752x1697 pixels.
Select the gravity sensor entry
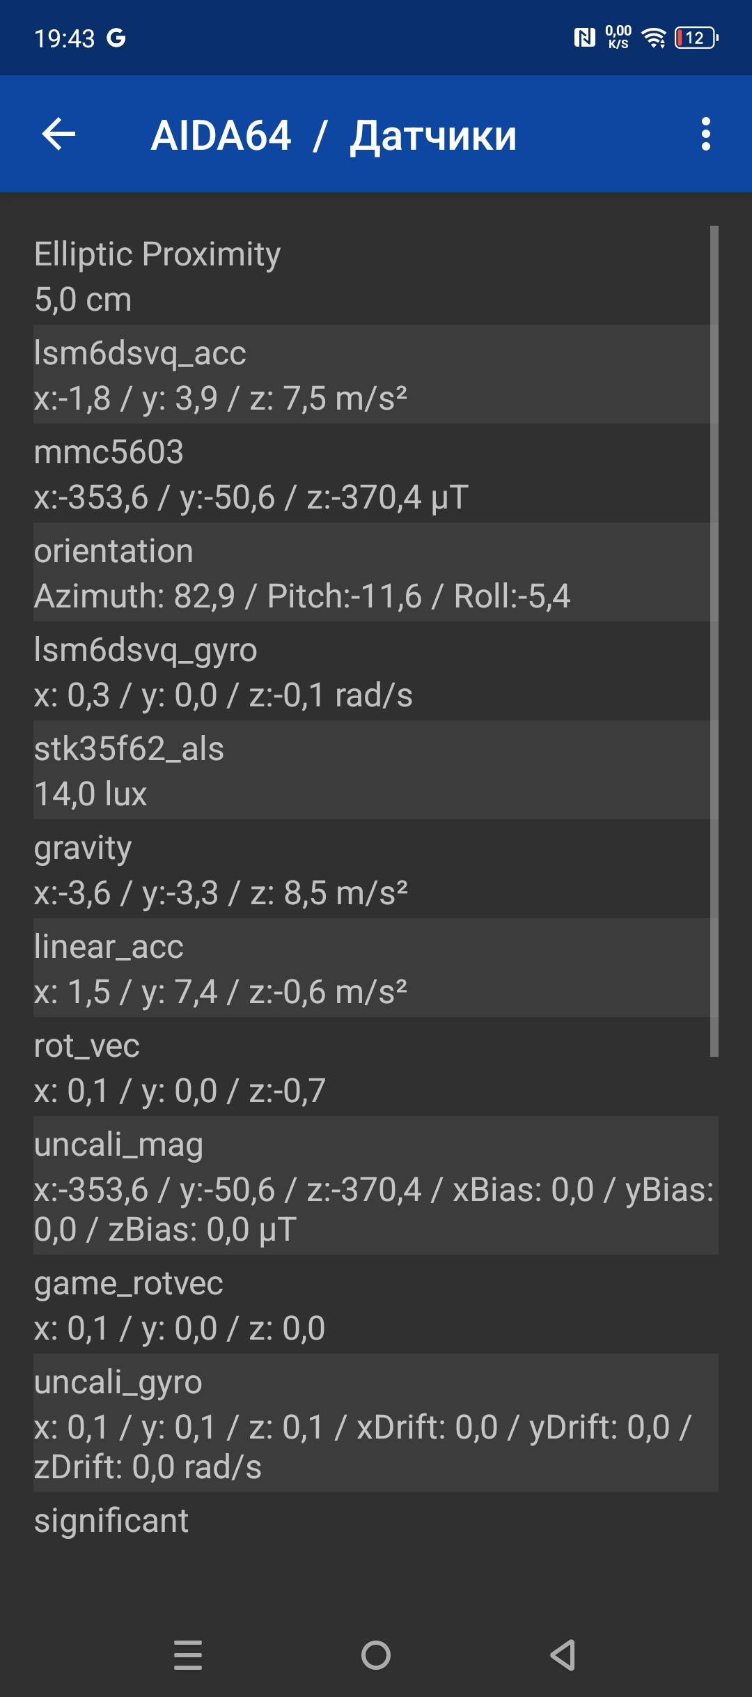coord(369,869)
